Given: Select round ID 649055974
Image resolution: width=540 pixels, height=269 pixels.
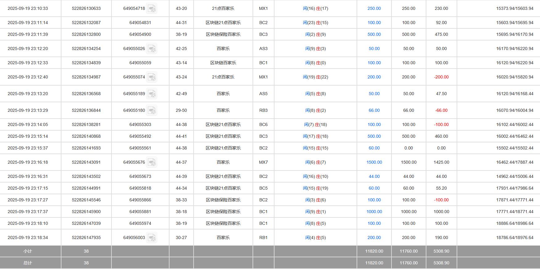Looking at the screenshot, I should (x=140, y=223).
